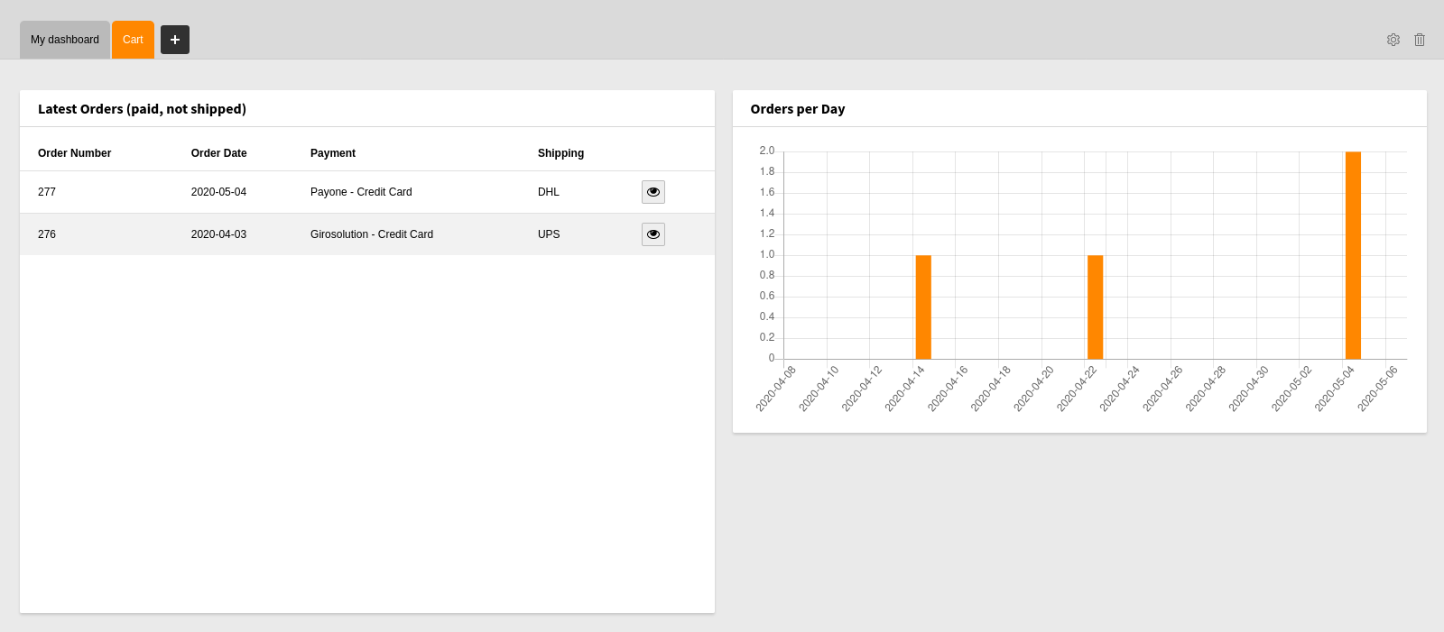This screenshot has width=1444, height=632.
Task: View order 276 with eye icon
Action: 653,234
